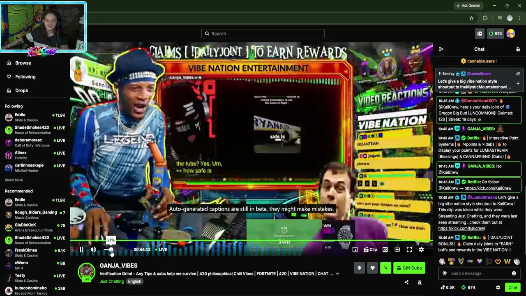Open Alinex Fortnite stream
Image resolution: width=526 pixels, height=296 pixels.
(35, 155)
